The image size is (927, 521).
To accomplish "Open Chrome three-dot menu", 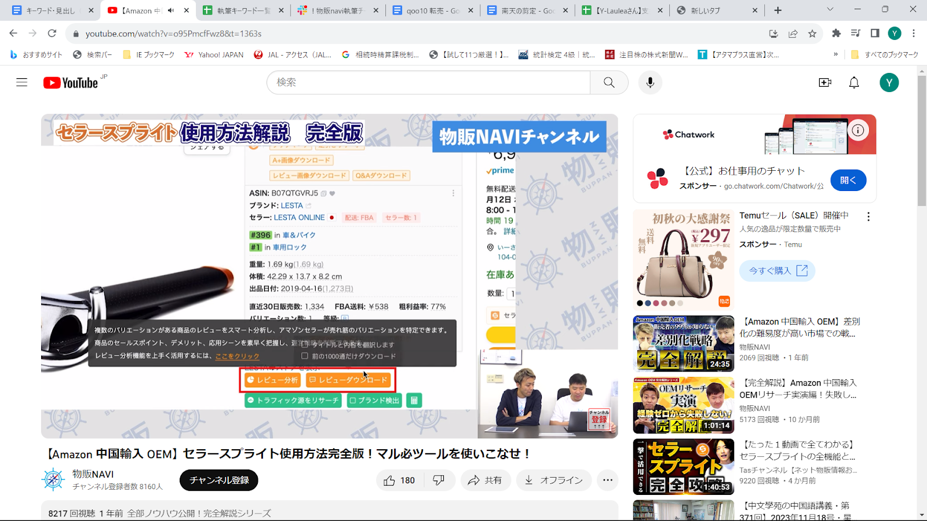I will 914,34.
